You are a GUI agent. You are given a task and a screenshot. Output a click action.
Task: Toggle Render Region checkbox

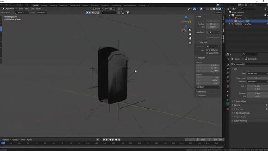point(207,37)
